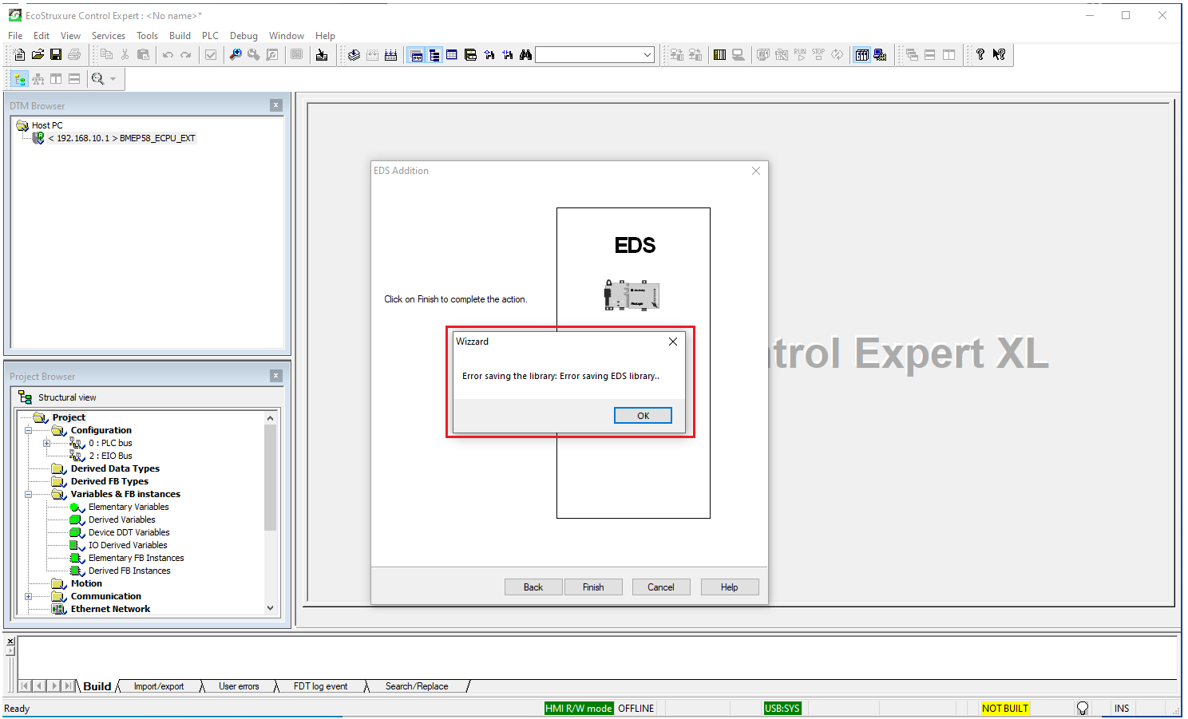
Task: Click Cancel in the EDS Addition dialog
Action: [661, 587]
